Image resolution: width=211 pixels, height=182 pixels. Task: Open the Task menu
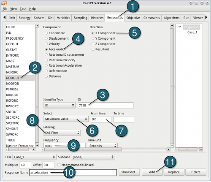23,9
